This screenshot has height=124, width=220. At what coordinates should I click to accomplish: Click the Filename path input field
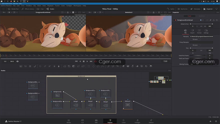pos(201,36)
